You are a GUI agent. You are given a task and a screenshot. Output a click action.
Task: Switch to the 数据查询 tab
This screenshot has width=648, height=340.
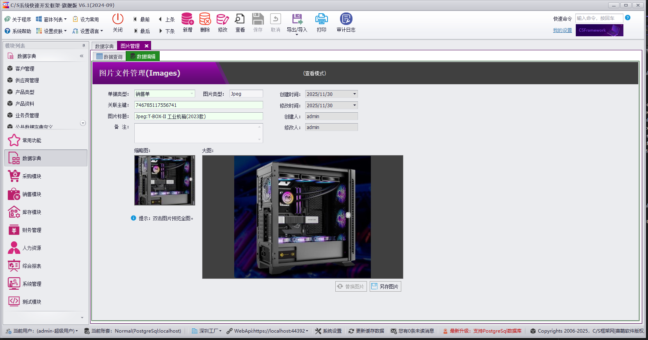click(109, 57)
